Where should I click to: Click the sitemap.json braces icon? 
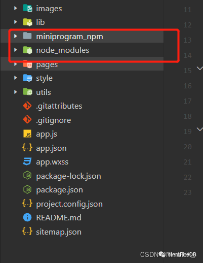coord(27,232)
